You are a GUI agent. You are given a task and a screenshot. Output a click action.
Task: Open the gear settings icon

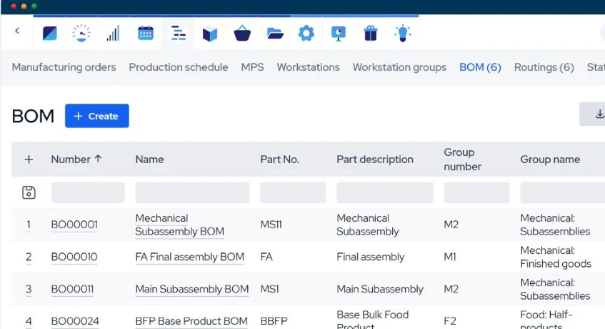click(306, 34)
